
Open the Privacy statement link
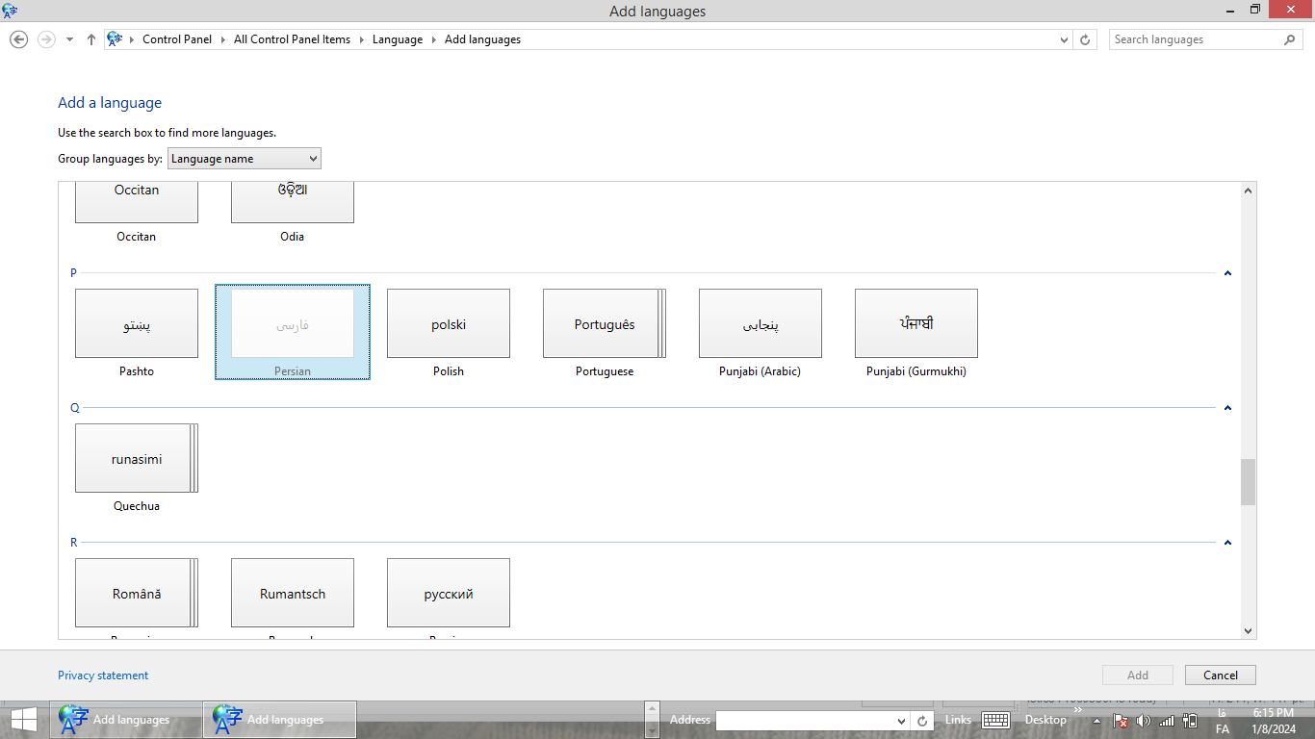[x=103, y=675]
